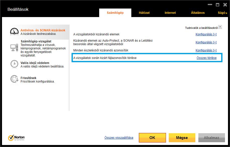The height and width of the screenshot is (147, 230).
Task: Open Valós idejű védelem settings
Action: coord(35,63)
